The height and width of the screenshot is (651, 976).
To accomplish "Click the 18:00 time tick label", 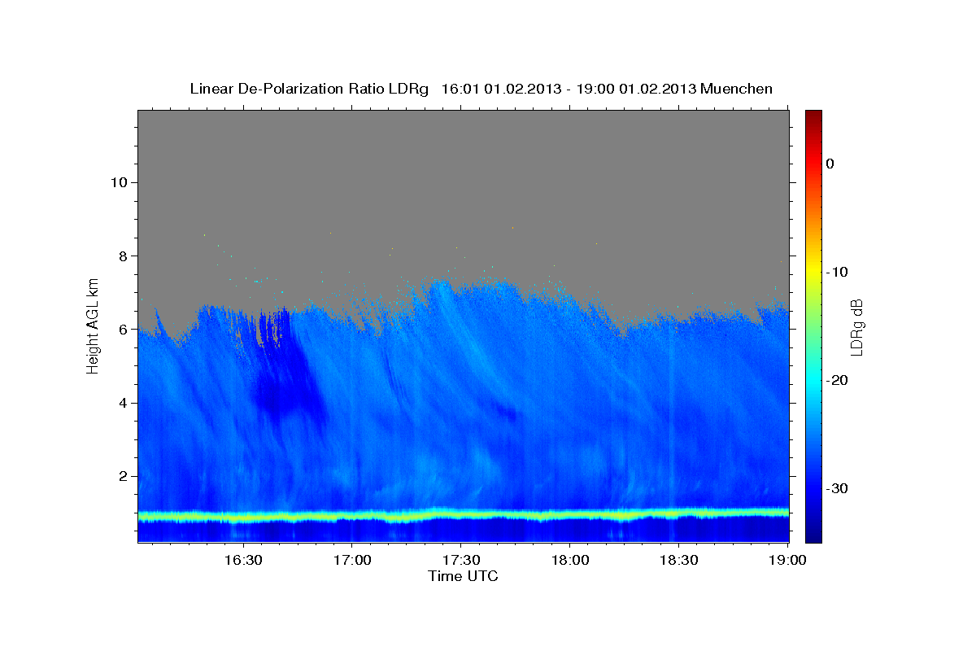I will pyautogui.click(x=569, y=560).
